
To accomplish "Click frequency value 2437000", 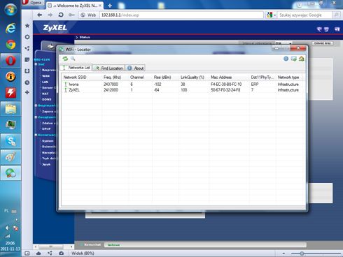I will click(x=111, y=84).
